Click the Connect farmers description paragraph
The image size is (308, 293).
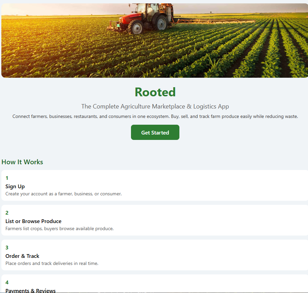(x=155, y=116)
